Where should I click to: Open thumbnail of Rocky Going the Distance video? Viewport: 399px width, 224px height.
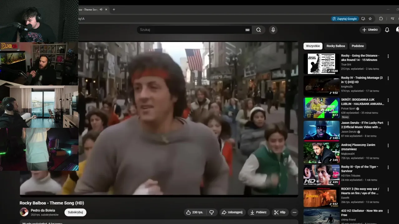coord(321,64)
